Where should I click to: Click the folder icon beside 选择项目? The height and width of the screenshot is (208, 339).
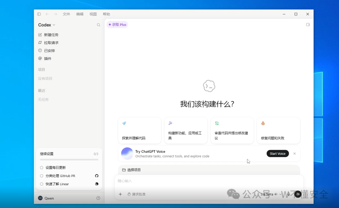(124, 170)
